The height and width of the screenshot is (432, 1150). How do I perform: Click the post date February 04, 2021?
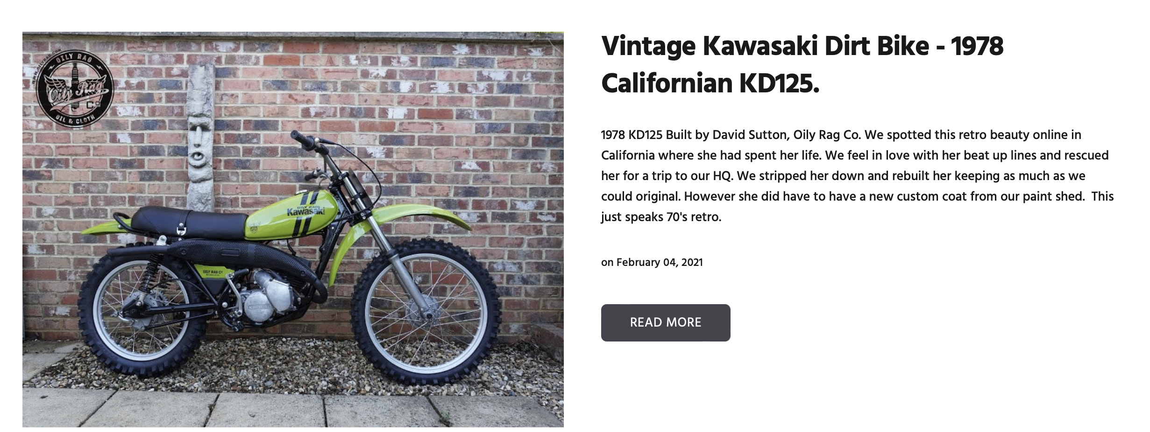point(652,262)
